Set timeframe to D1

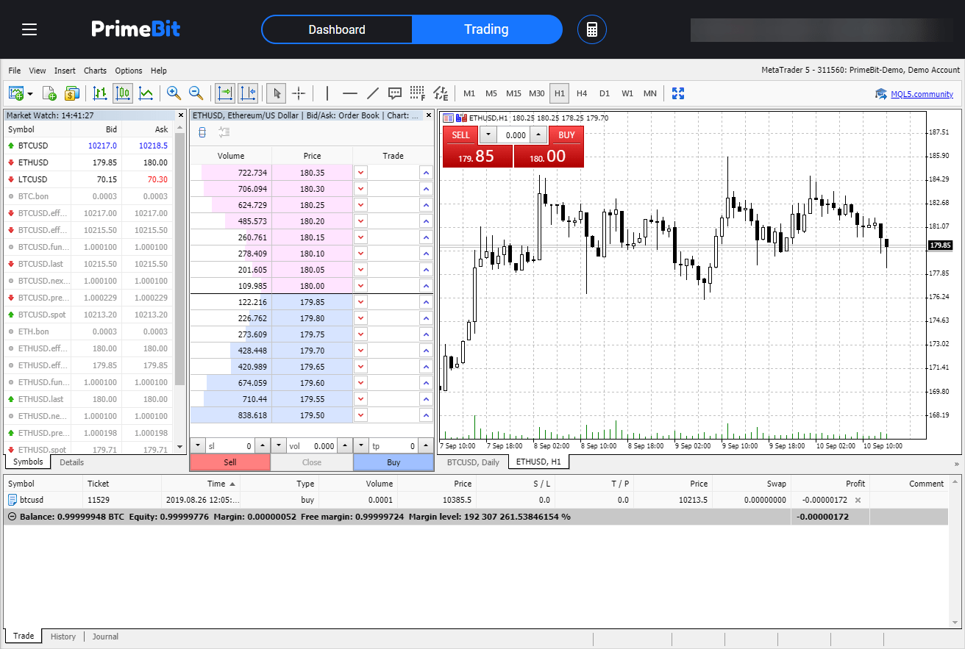(605, 93)
